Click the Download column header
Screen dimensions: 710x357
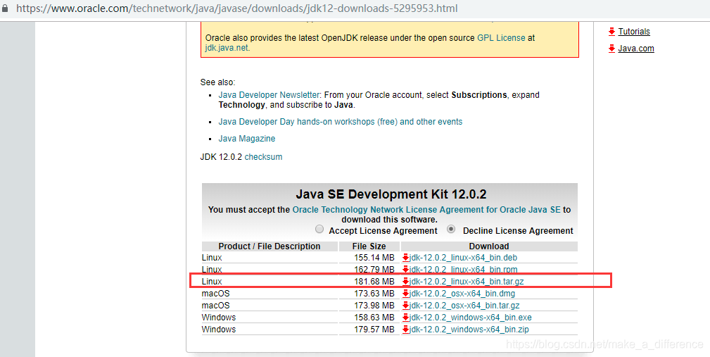point(489,246)
